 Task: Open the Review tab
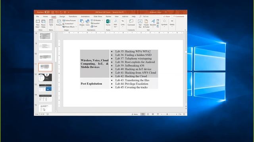click(108, 17)
